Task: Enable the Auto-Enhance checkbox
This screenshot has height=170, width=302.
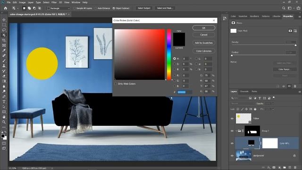Action: click(96, 8)
